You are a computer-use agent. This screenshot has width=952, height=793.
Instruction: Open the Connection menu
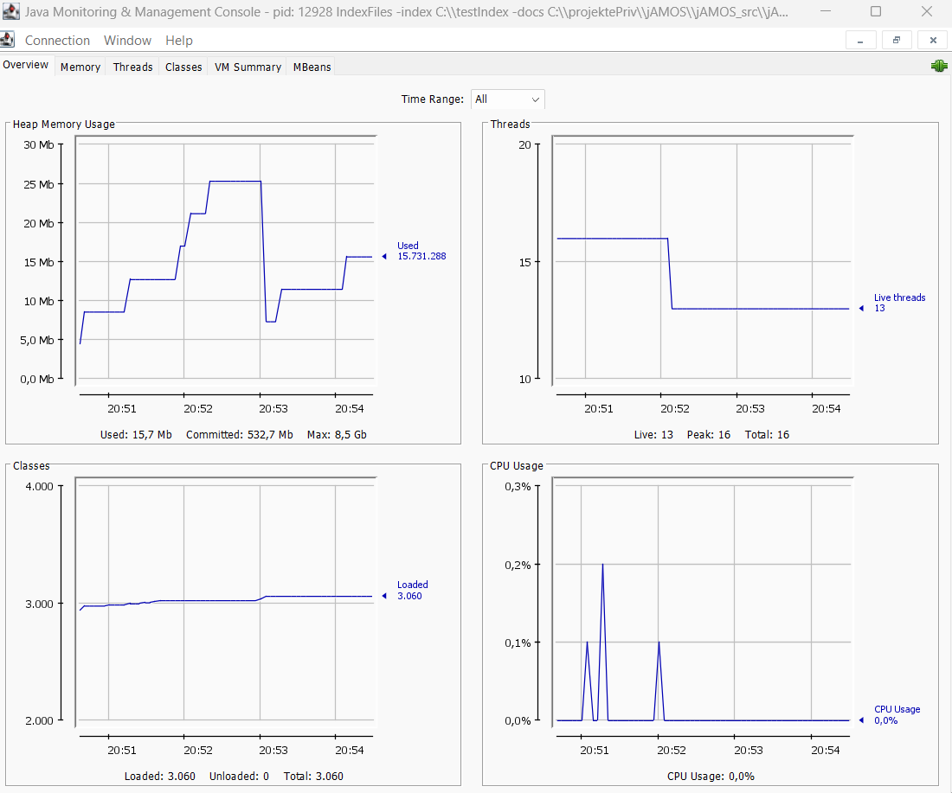coord(57,40)
